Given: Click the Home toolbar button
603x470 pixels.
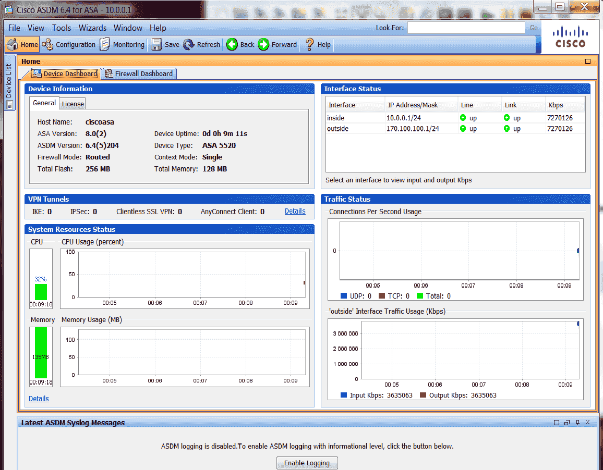Looking at the screenshot, I should (x=22, y=45).
